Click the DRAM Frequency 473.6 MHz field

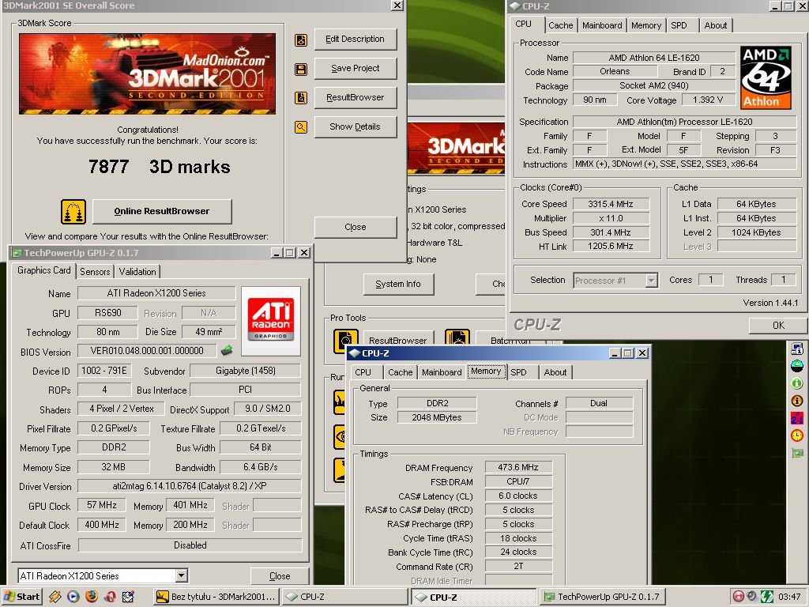tap(518, 467)
